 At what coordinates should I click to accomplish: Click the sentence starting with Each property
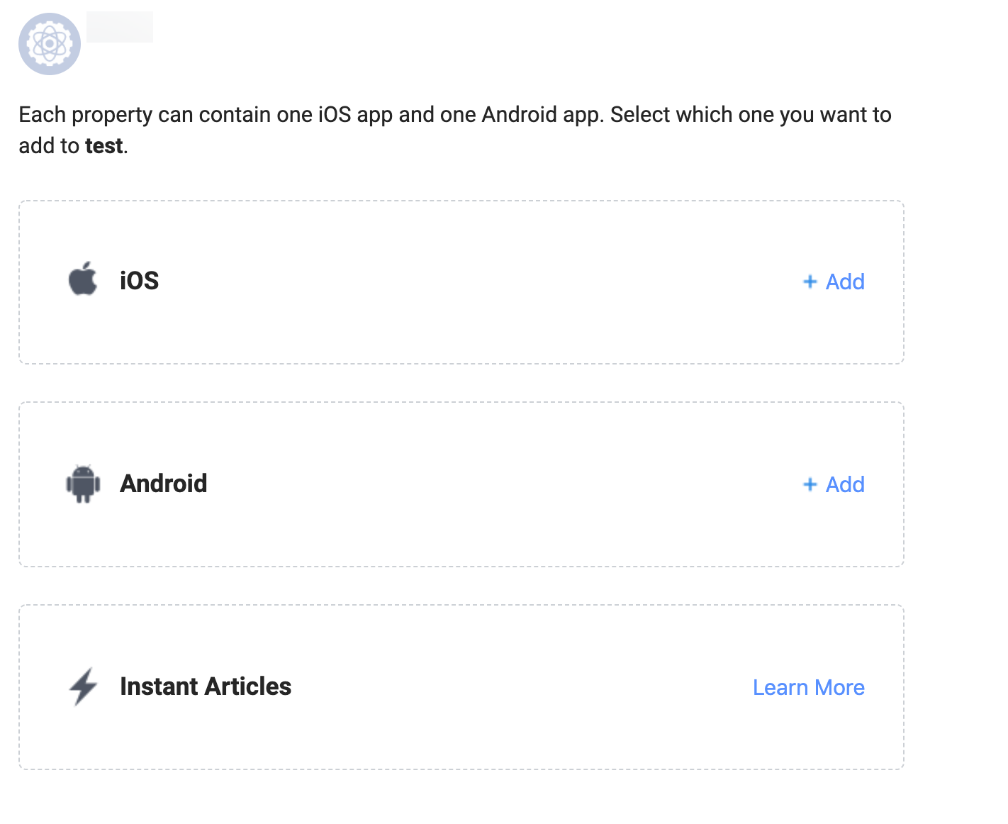[312, 115]
